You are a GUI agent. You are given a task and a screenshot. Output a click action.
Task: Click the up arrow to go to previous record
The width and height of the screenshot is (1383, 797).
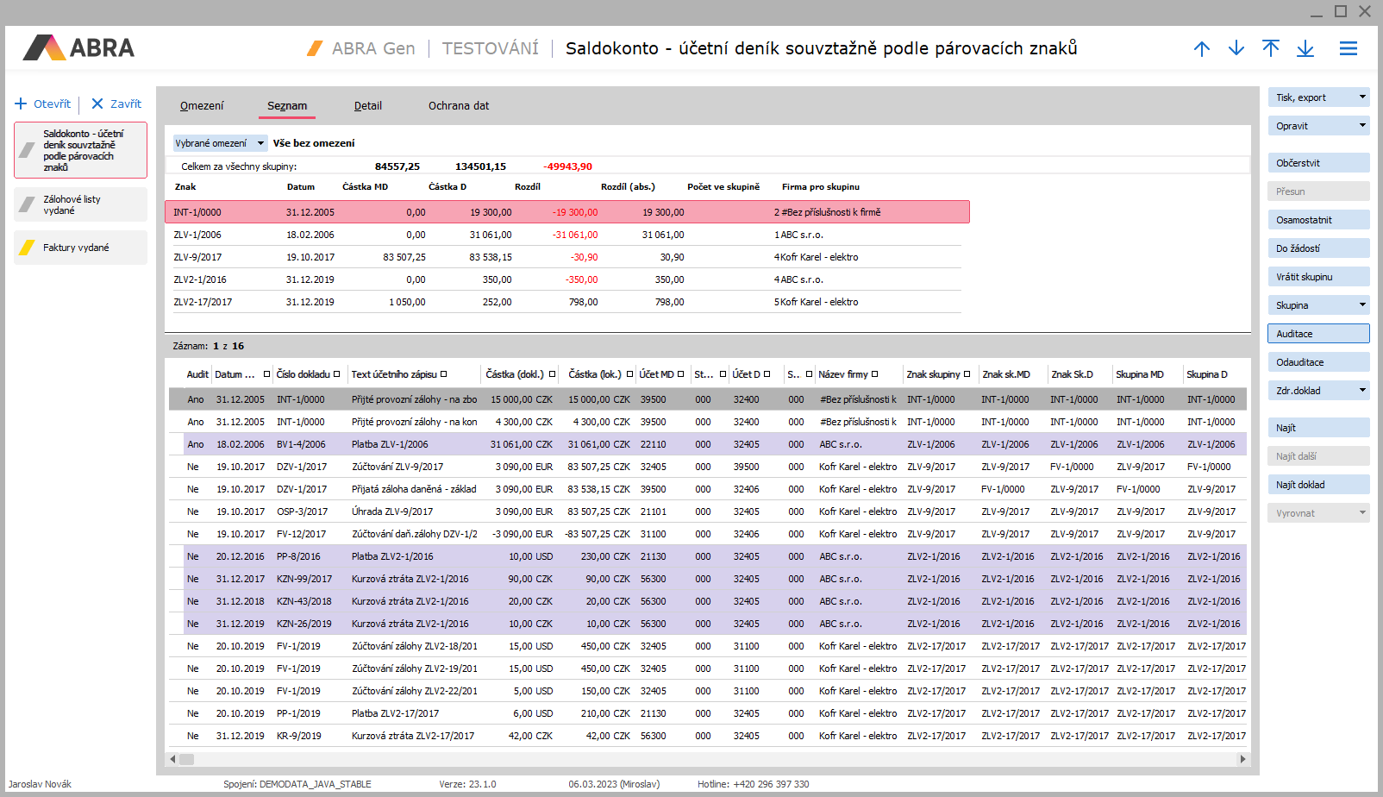[1201, 49]
